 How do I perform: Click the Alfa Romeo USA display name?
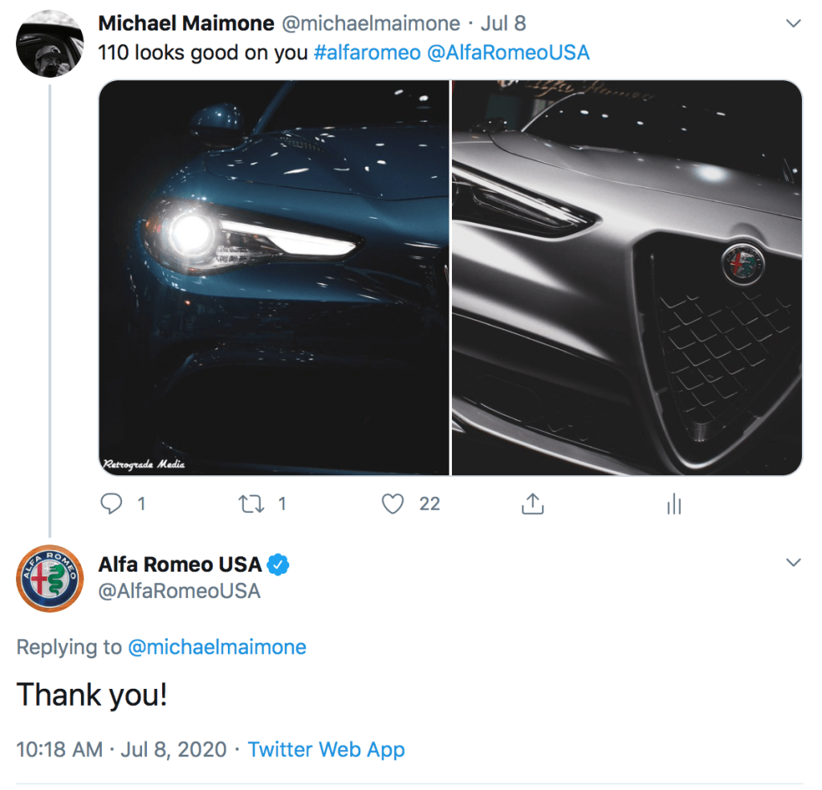(x=180, y=564)
